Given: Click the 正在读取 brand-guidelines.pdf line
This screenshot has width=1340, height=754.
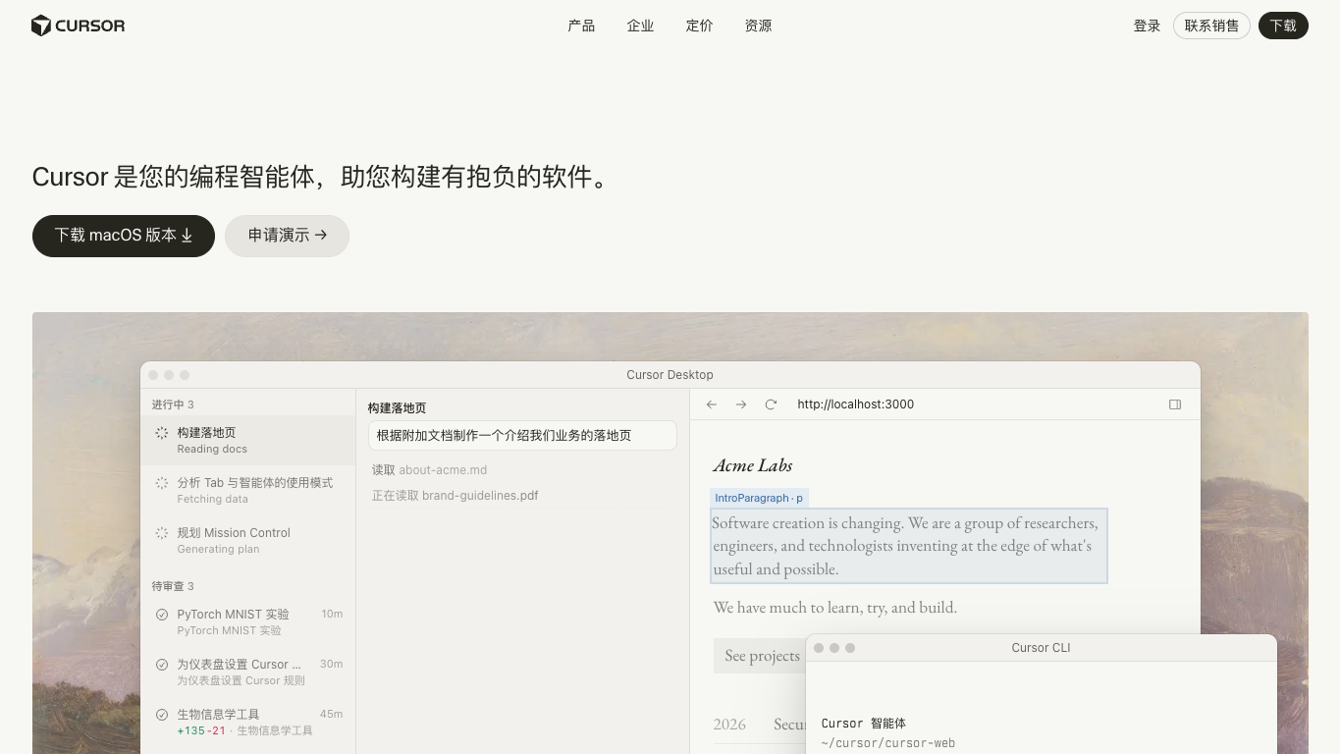Looking at the screenshot, I should pyautogui.click(x=455, y=496).
